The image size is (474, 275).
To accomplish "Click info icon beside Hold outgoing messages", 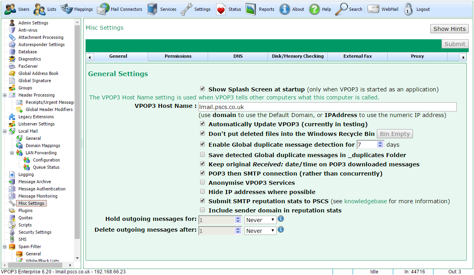I will pos(281,219).
